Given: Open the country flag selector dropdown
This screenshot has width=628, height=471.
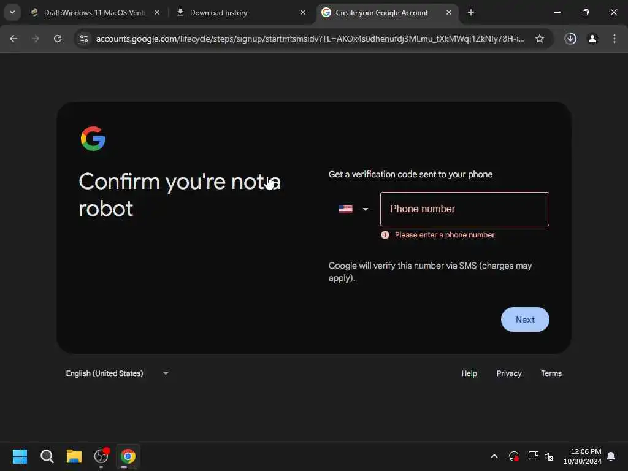Looking at the screenshot, I should pyautogui.click(x=353, y=209).
